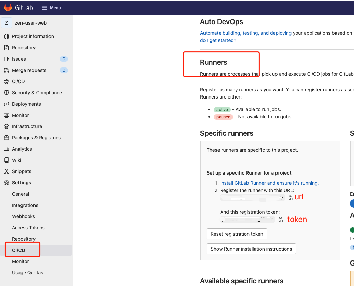Click the Merge requests sidebar icon
This screenshot has width=354, height=286.
pos(6,70)
